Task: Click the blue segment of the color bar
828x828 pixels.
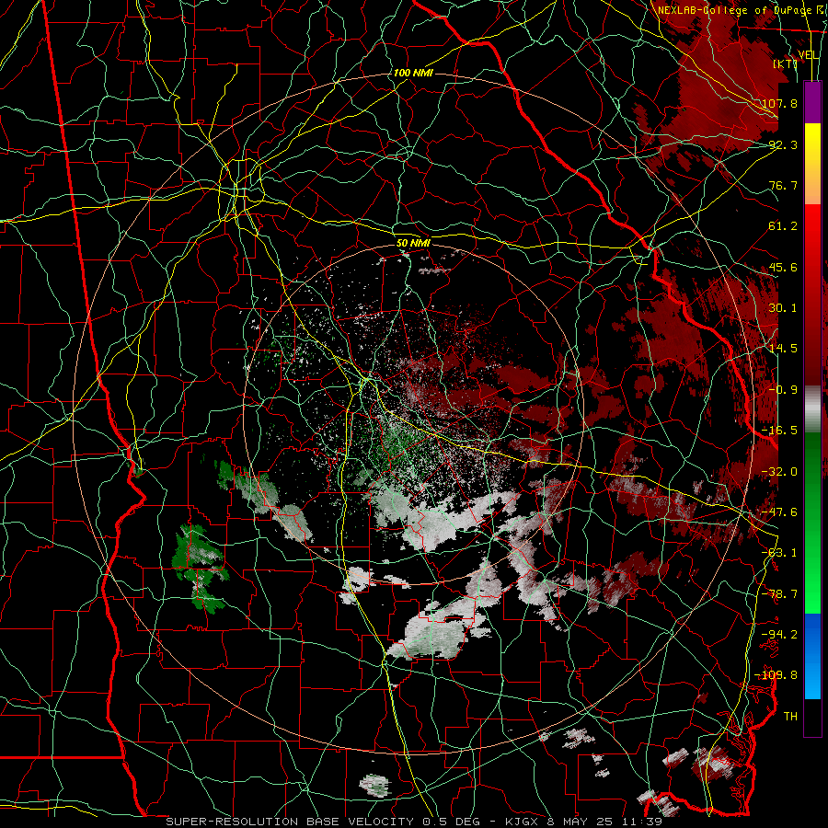Action: click(812, 656)
